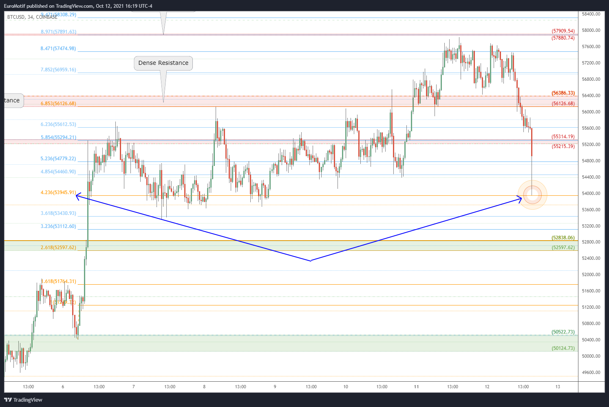Select Fibonacci label 8.971(57891.63)
This screenshot has width=609, height=407.
[58, 32]
